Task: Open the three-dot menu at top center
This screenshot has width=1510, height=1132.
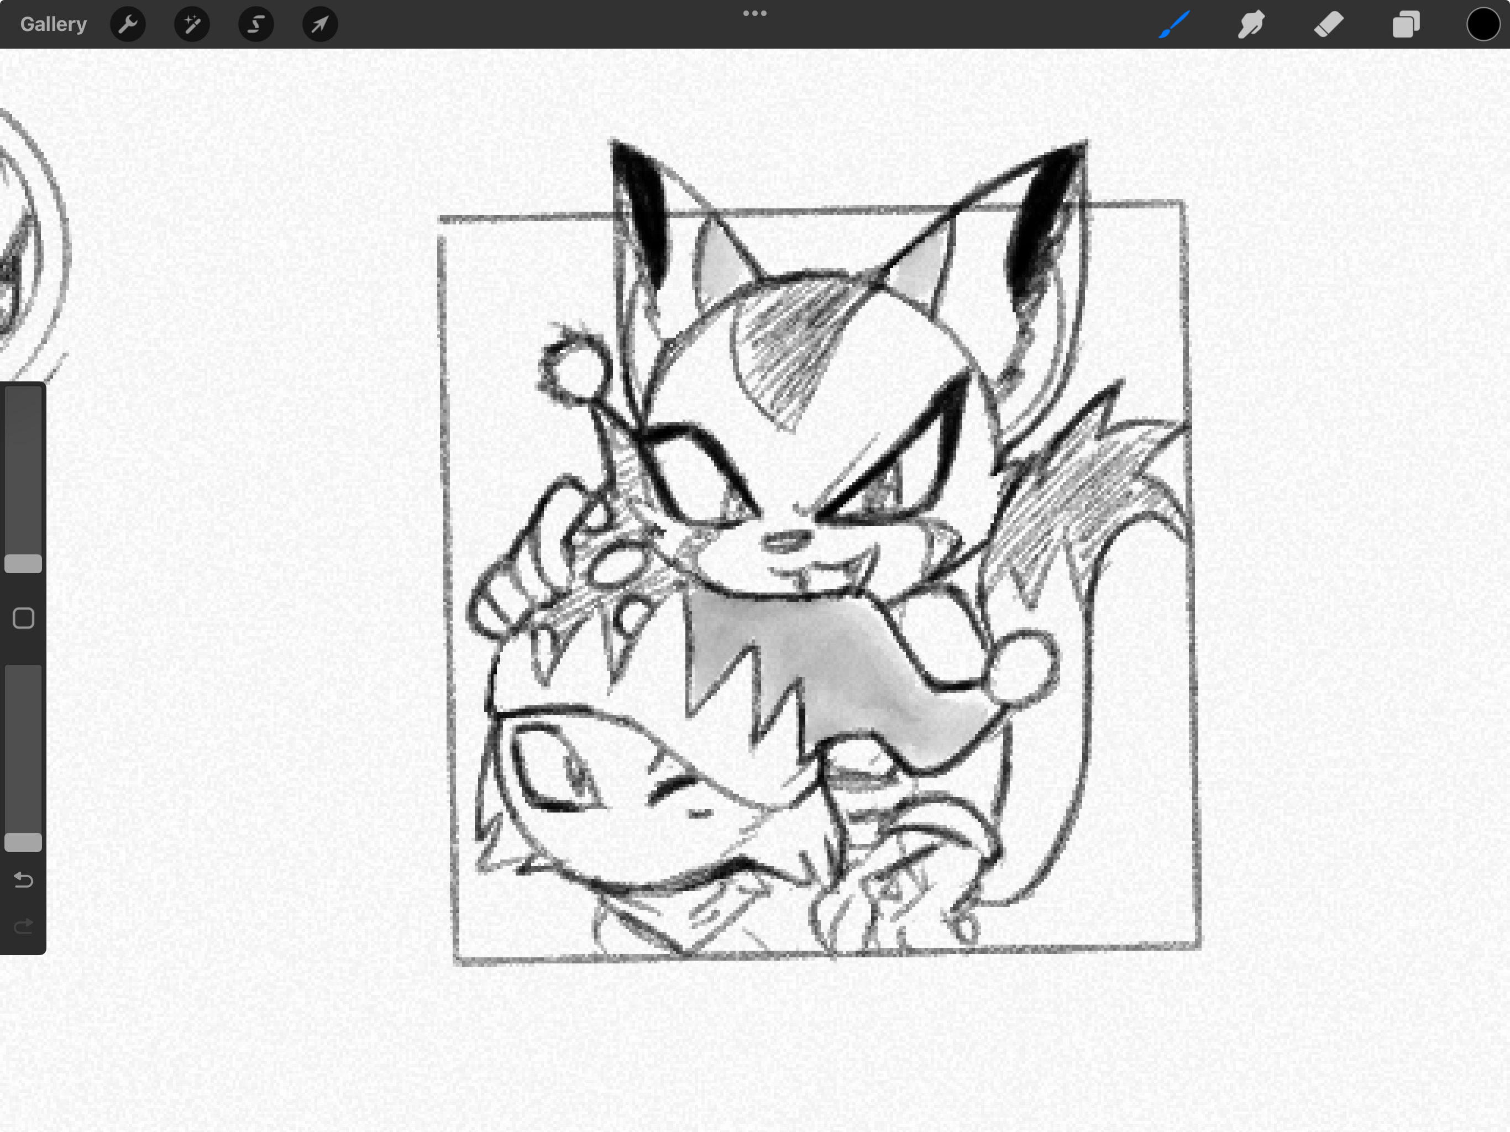Action: coord(754,13)
